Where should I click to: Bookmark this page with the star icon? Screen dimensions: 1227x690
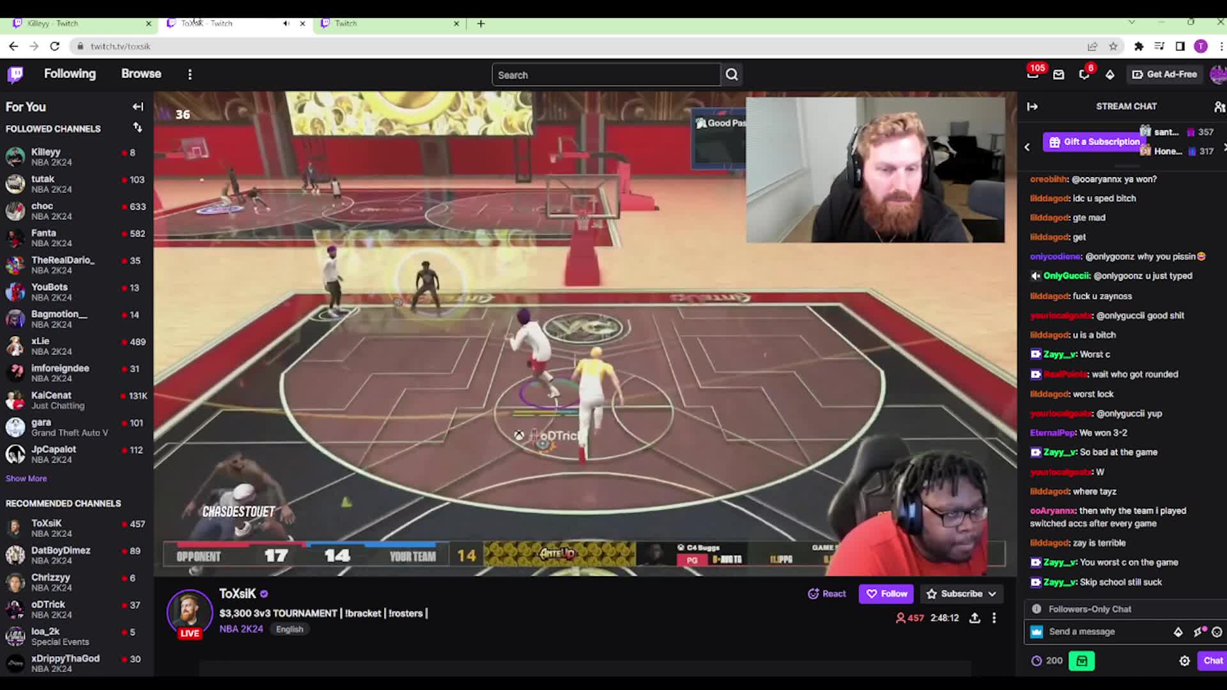coord(1113,46)
